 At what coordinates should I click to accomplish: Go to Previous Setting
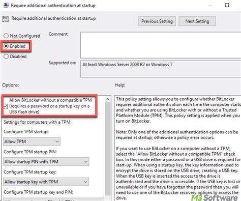157,21
